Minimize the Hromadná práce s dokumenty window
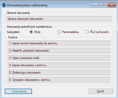 click(x=95, y=5)
